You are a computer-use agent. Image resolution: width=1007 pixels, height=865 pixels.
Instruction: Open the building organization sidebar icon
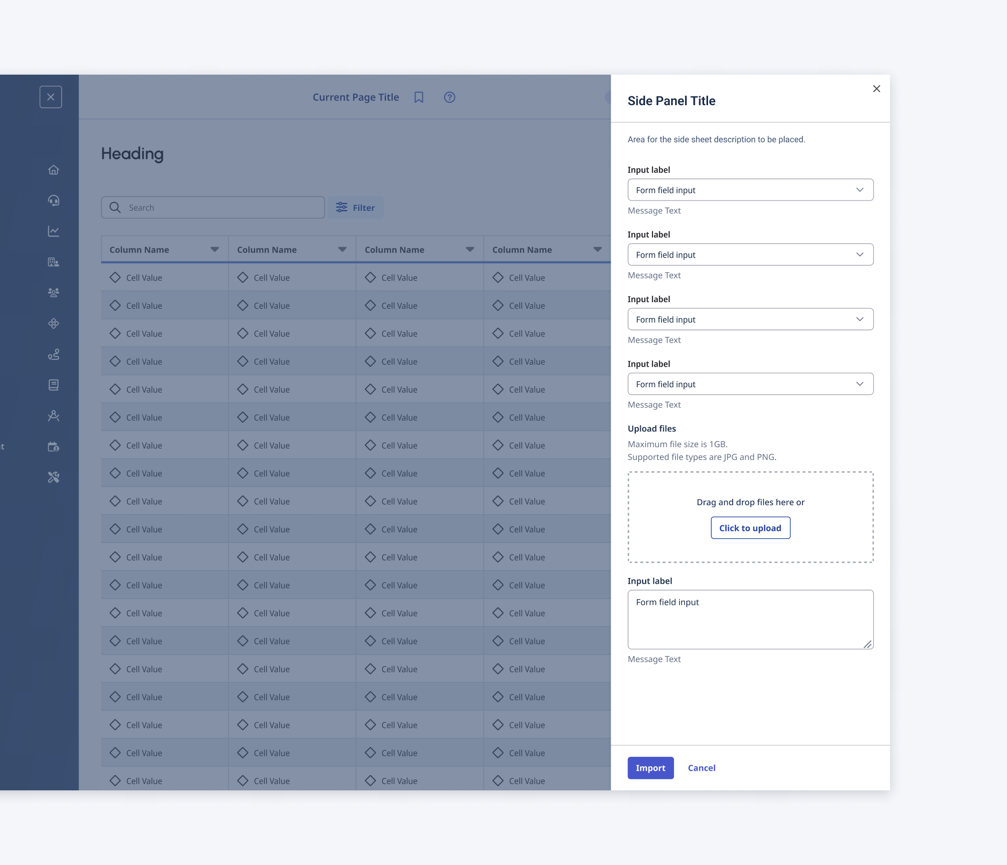(54, 262)
